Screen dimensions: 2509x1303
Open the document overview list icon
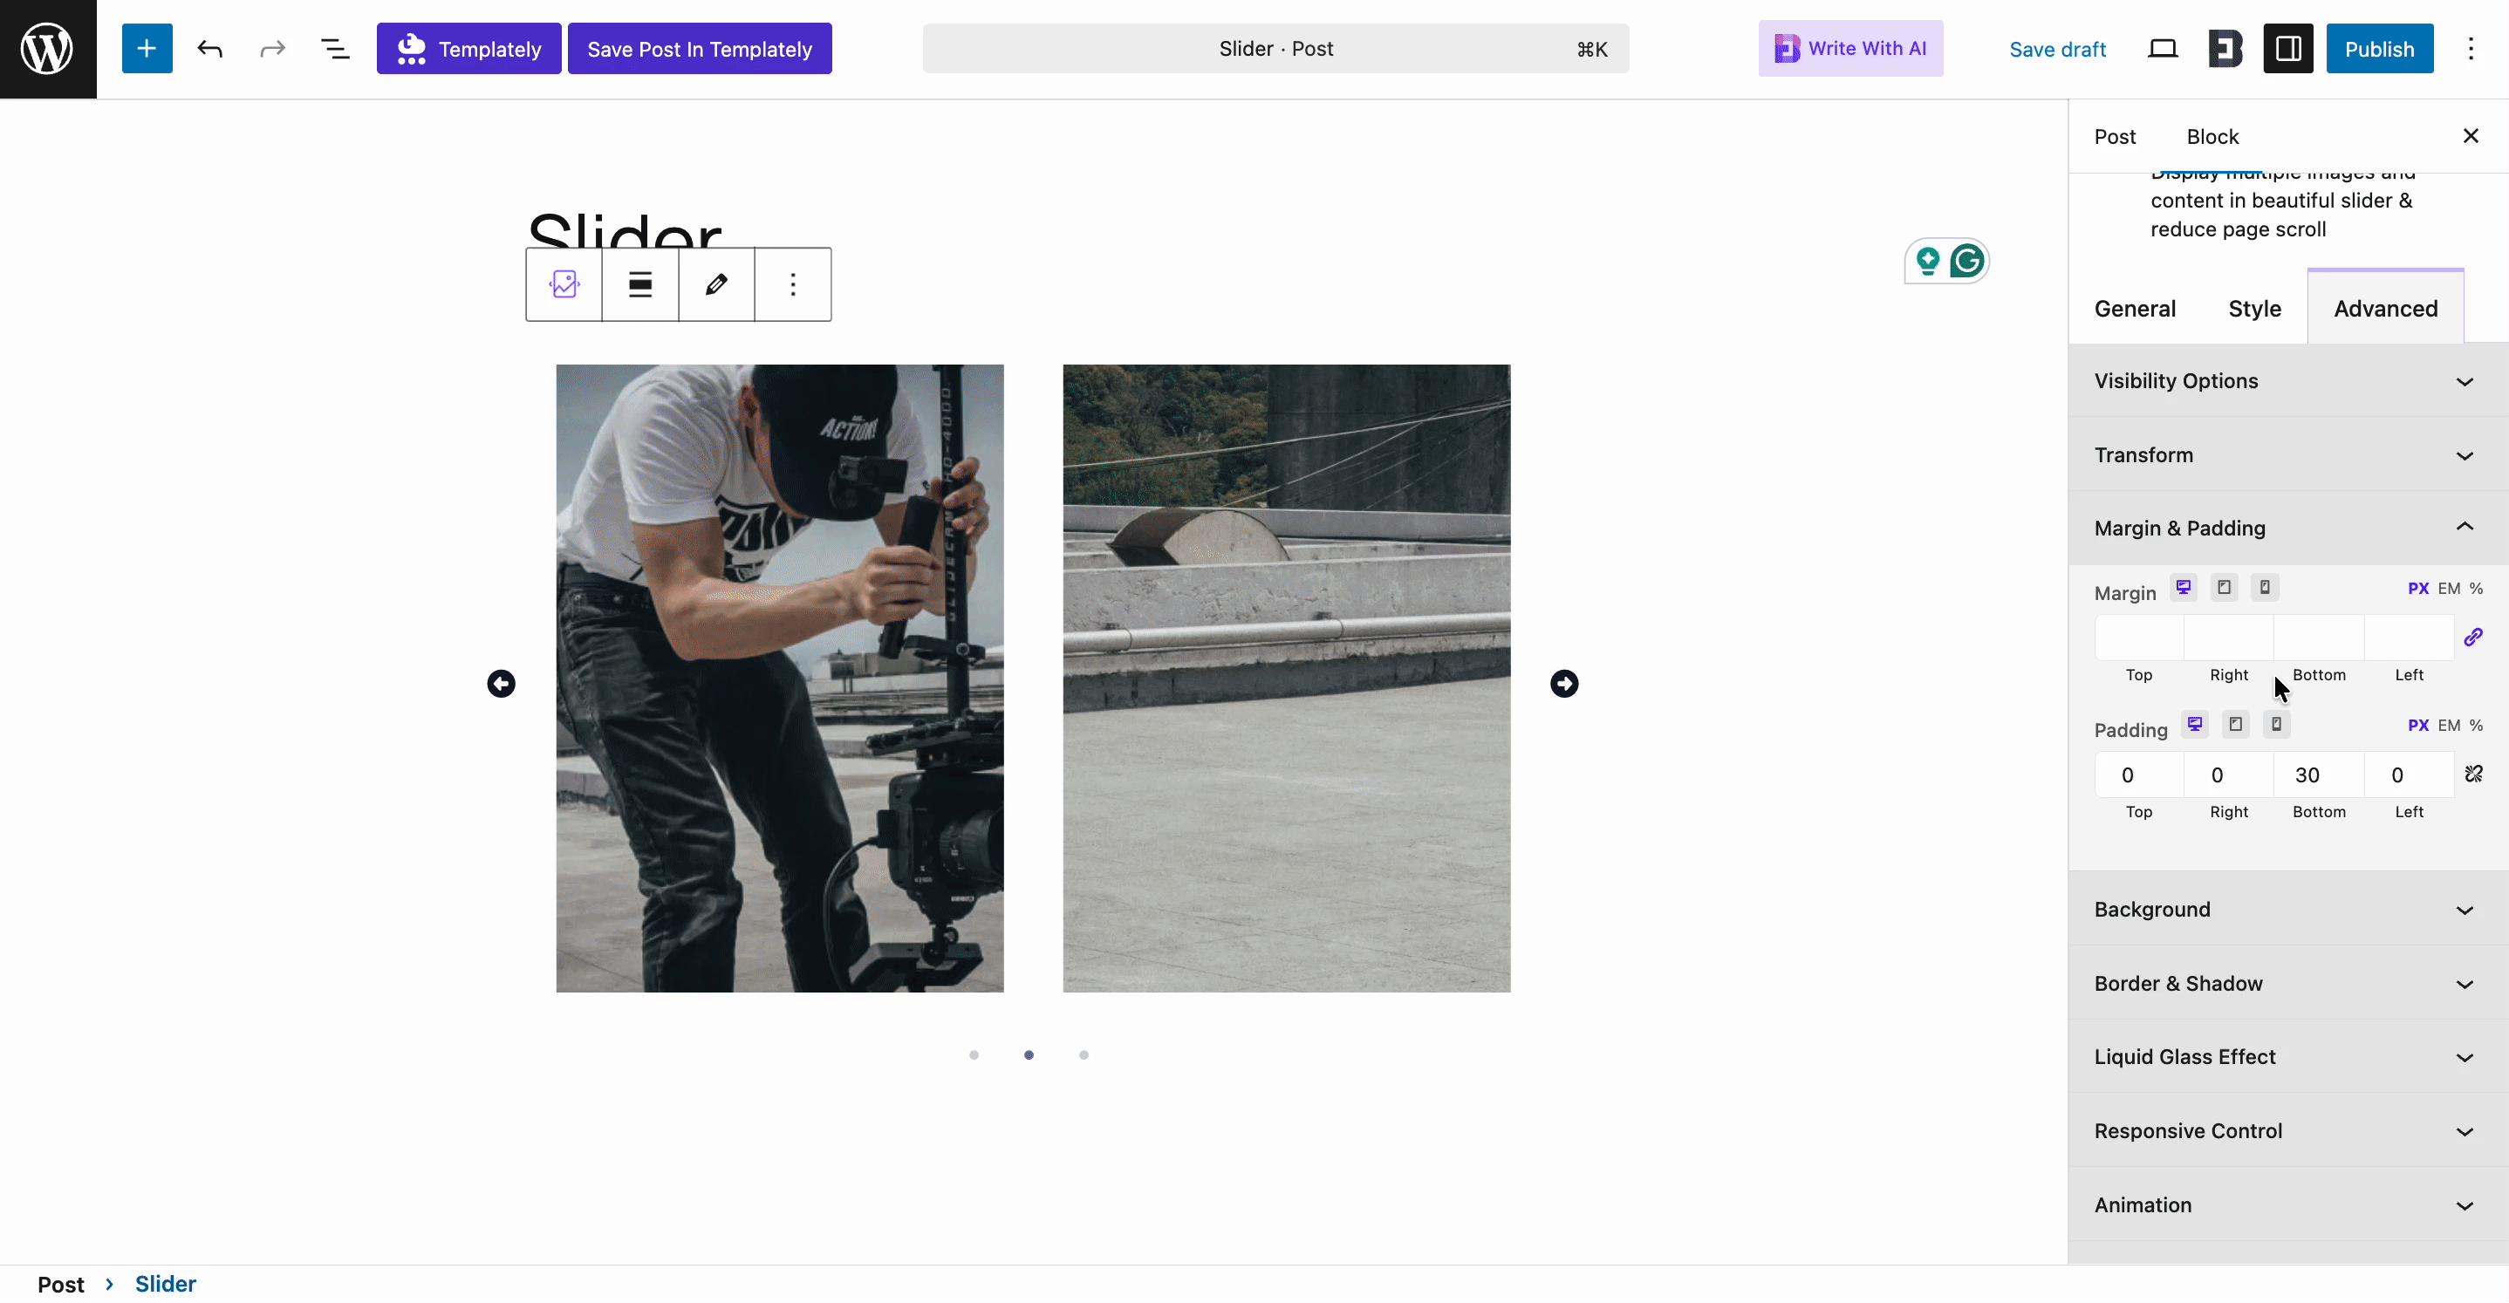pos(335,49)
